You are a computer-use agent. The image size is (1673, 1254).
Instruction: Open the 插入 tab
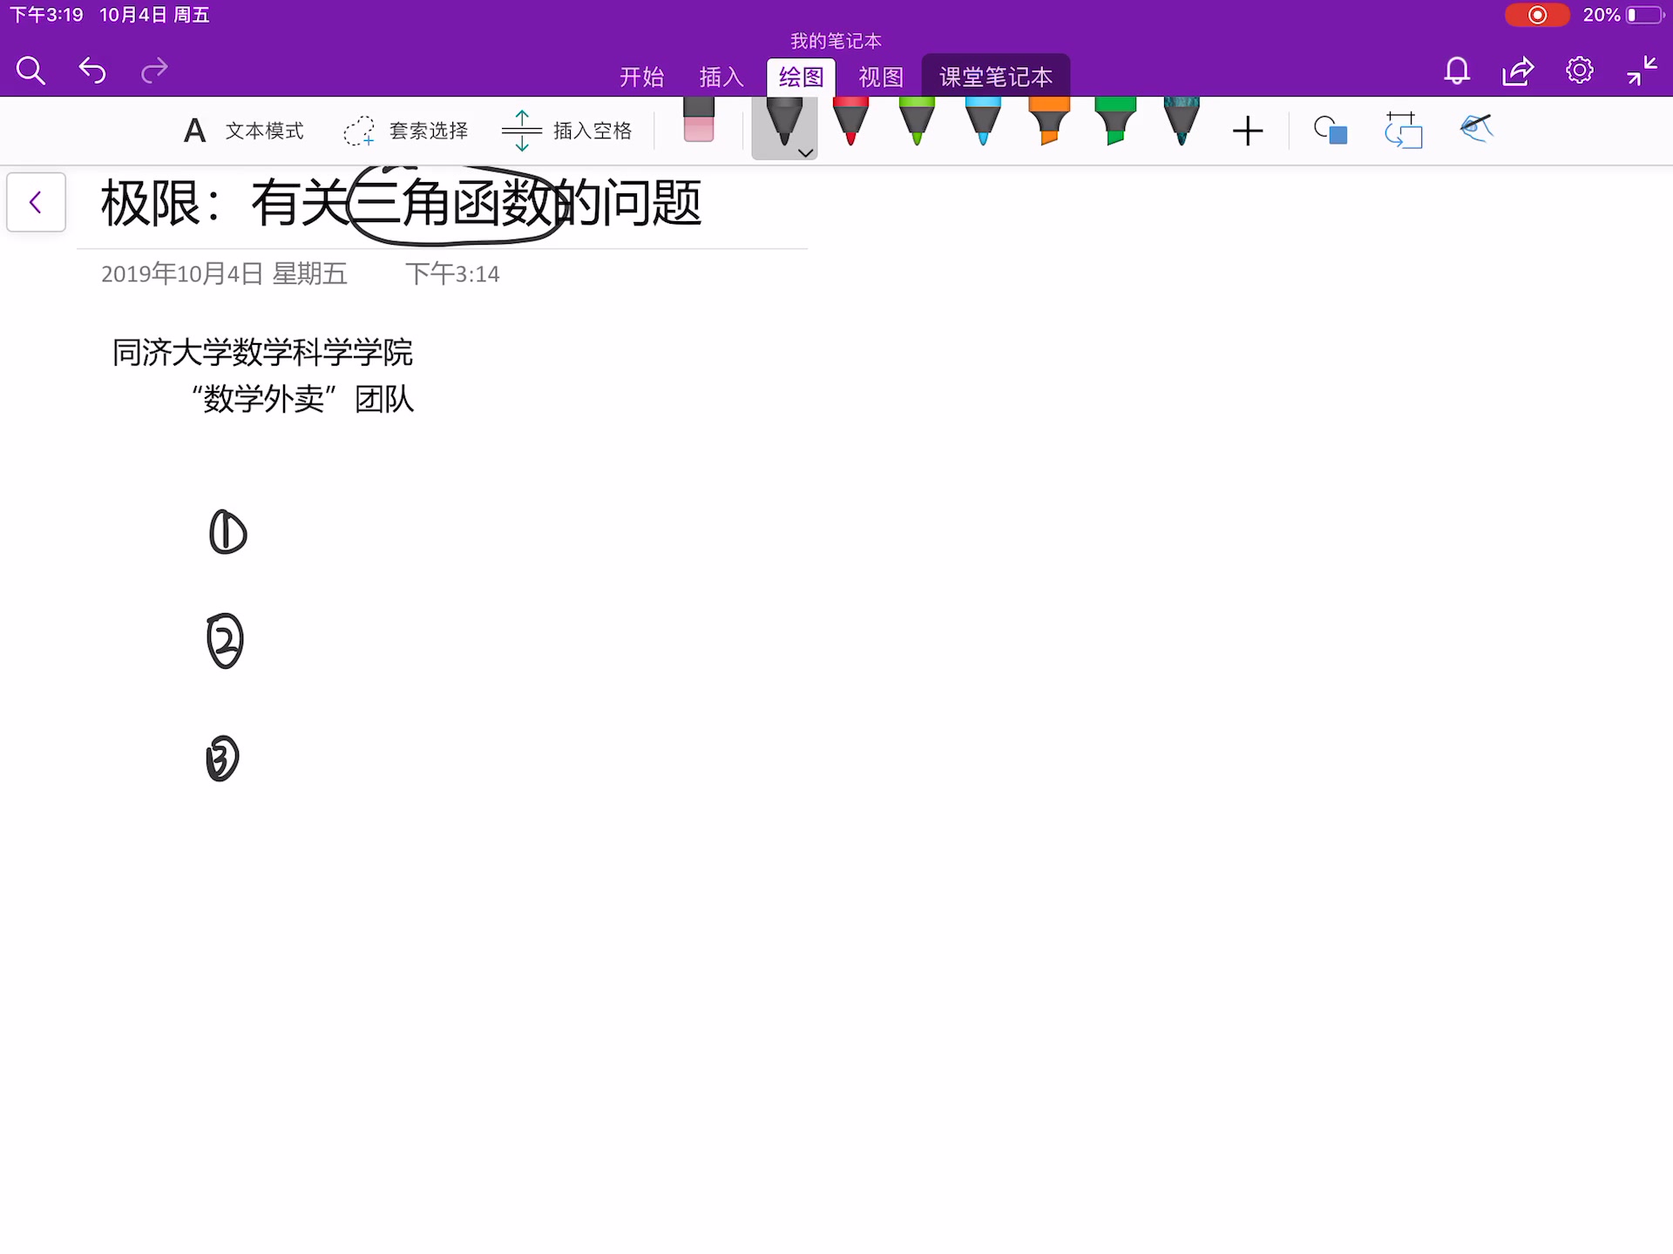tap(721, 78)
